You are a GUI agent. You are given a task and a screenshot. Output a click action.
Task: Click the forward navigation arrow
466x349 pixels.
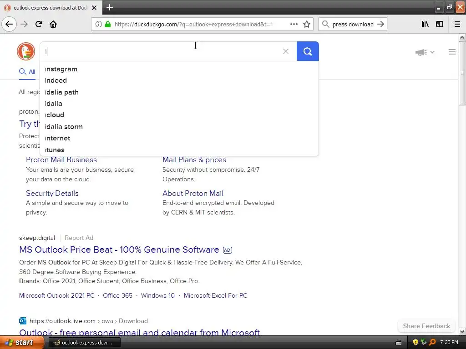(x=24, y=24)
